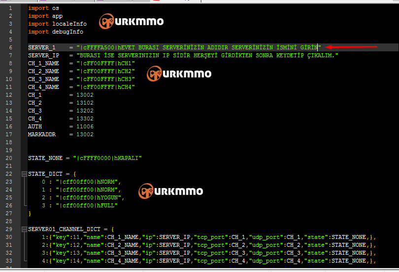Click the key 13 channel entry on line 32
The image size is (399, 272).
pyautogui.click(x=209, y=253)
